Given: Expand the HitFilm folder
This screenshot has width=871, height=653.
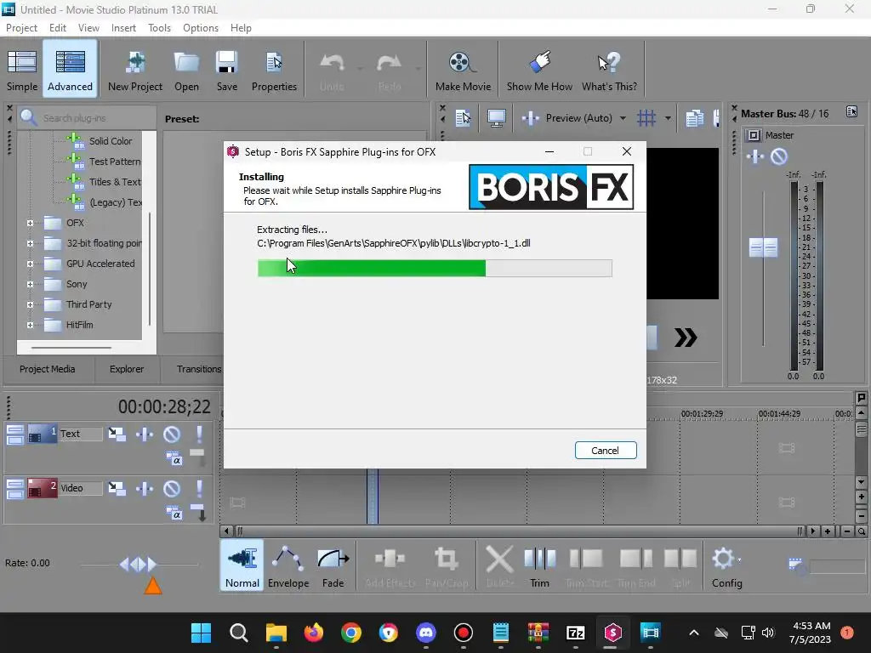Looking at the screenshot, I should point(30,325).
